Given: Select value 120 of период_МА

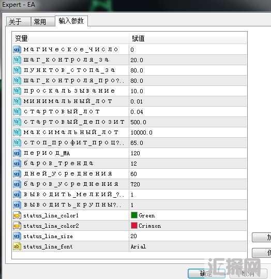Looking at the screenshot, I should [135, 153].
